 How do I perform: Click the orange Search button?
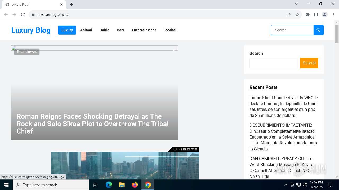pyautogui.click(x=309, y=63)
